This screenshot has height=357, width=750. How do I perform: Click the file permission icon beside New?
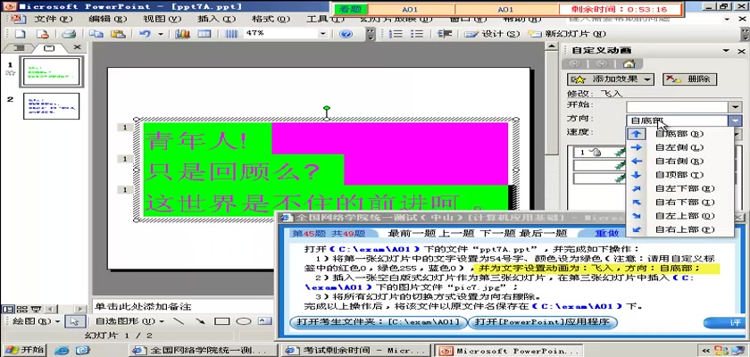coord(43,33)
